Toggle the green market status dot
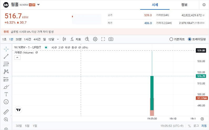Viewport: 209px width, 130px height. pyautogui.click(x=46, y=47)
